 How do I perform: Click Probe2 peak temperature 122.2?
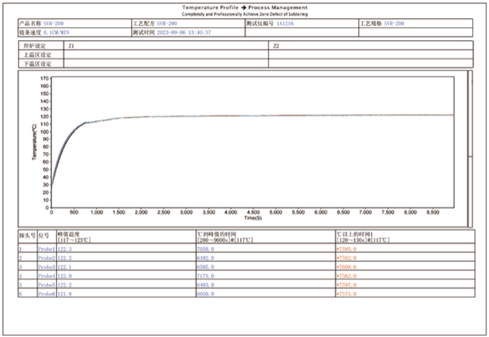pos(67,258)
